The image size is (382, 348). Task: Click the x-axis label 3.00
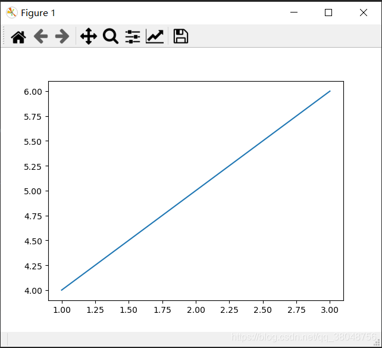pos(330,310)
